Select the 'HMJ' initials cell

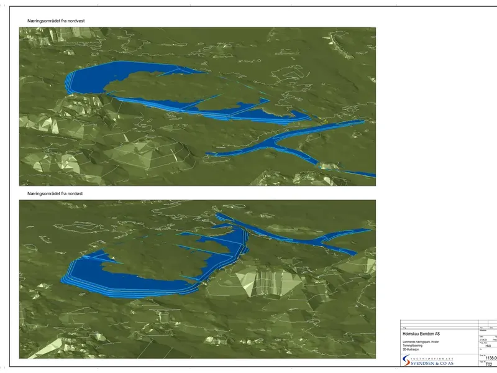(x=488, y=346)
